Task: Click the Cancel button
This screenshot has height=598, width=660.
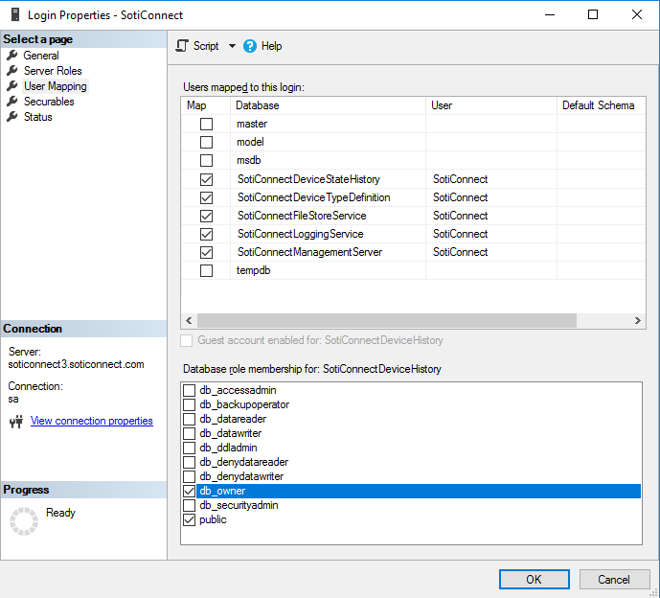Action: [614, 580]
